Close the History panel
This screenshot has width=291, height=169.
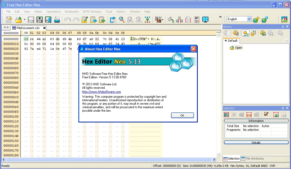click(287, 26)
